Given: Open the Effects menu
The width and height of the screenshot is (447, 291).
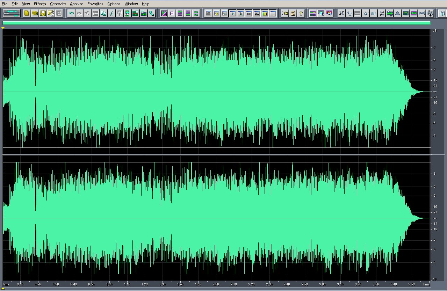Looking at the screenshot, I should point(39,4).
